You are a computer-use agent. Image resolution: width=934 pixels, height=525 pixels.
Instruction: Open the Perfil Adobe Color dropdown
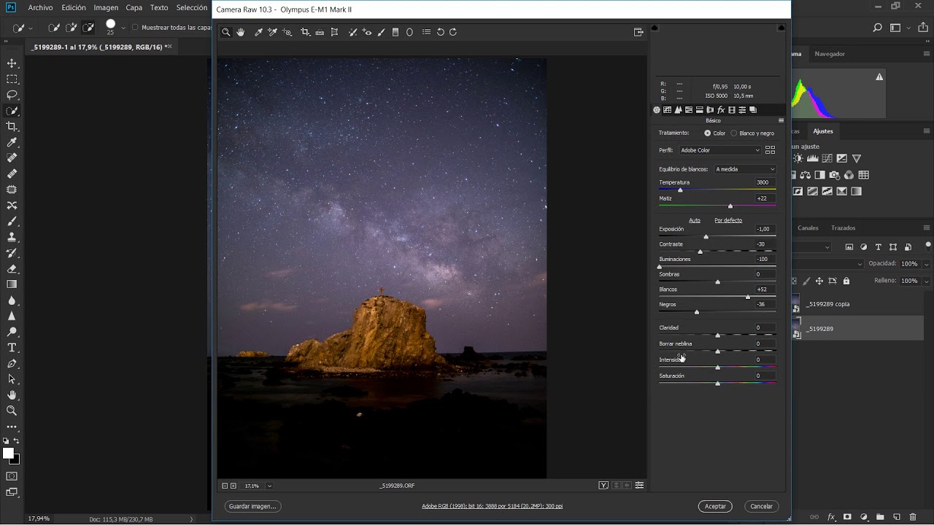point(719,150)
